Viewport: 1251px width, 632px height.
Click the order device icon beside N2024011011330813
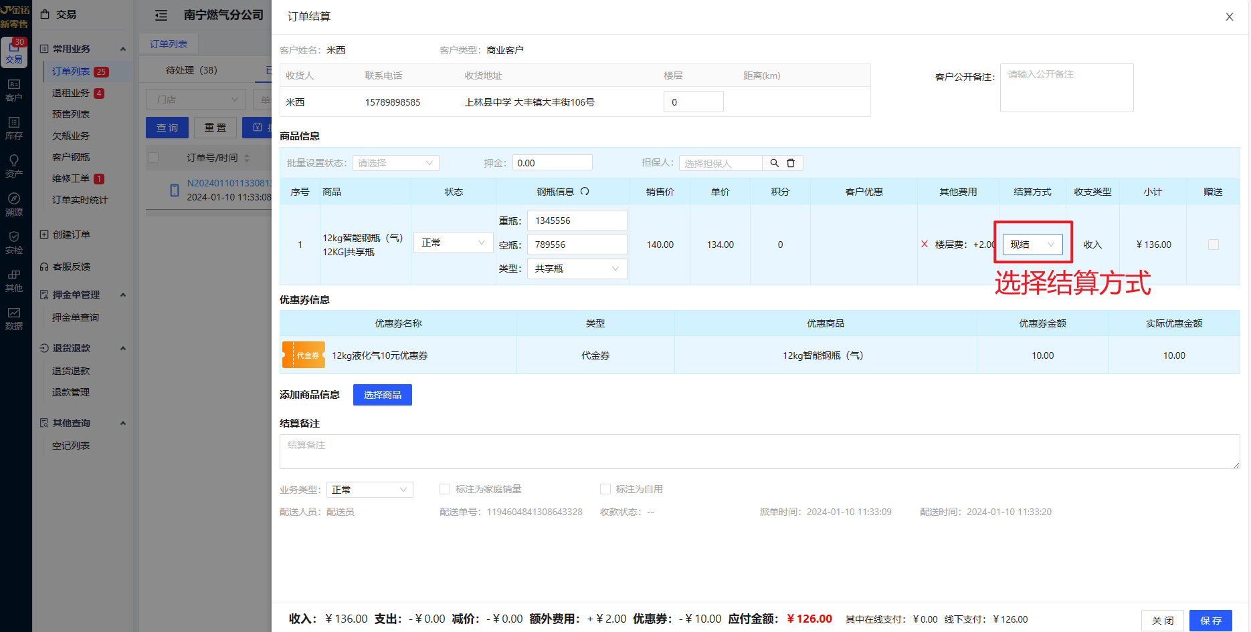tap(175, 190)
